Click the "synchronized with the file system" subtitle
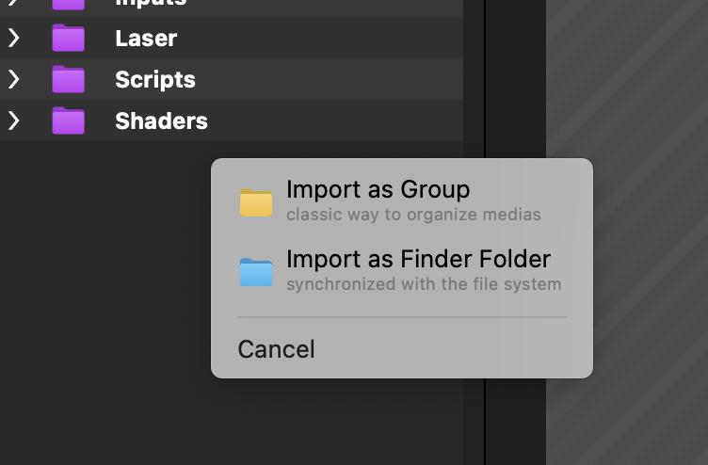The height and width of the screenshot is (465, 708). pos(424,284)
